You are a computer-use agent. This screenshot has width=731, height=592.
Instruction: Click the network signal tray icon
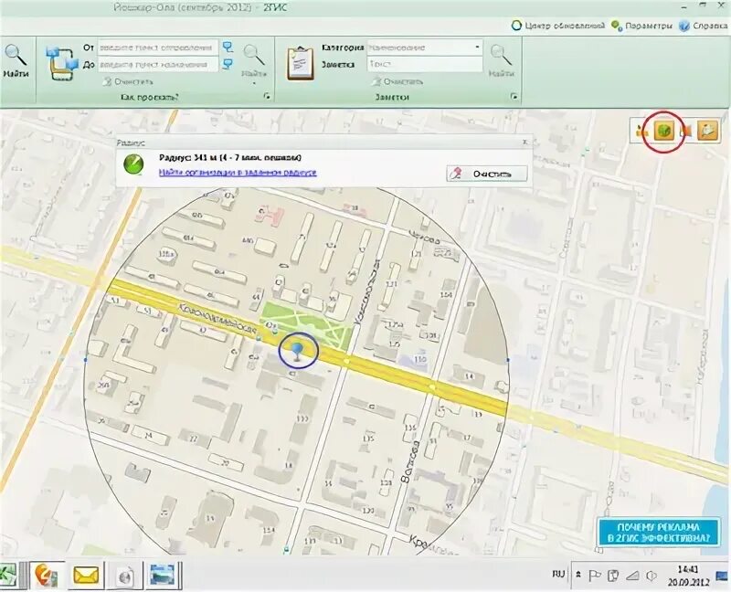tap(632, 576)
